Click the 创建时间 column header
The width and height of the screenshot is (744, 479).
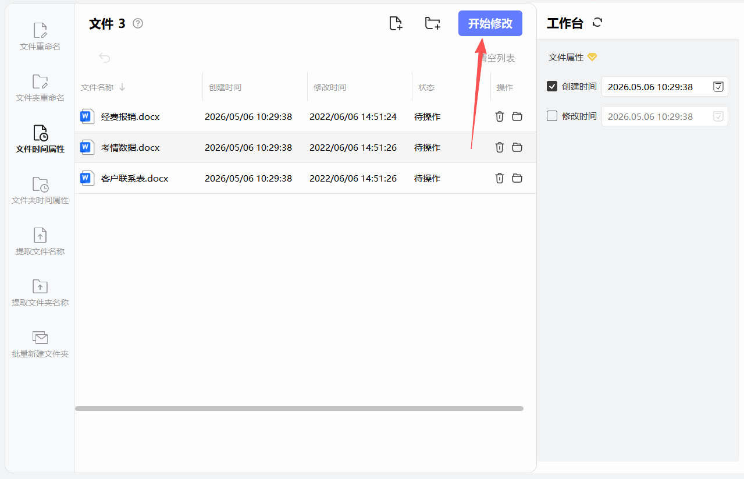225,87
